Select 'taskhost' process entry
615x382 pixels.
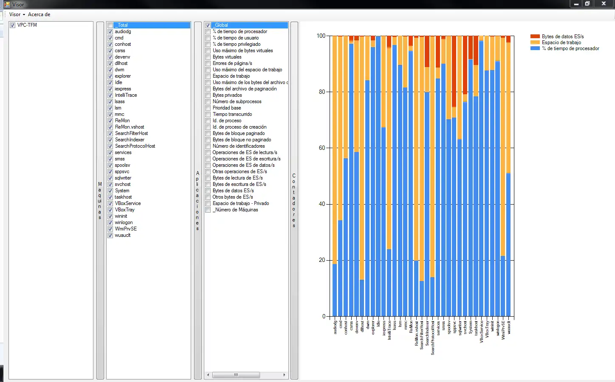click(123, 197)
